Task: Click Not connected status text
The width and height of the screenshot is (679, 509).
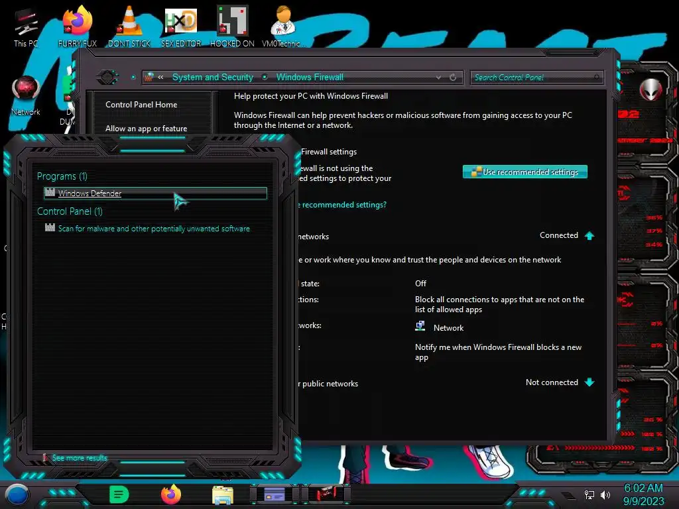Action: click(552, 382)
